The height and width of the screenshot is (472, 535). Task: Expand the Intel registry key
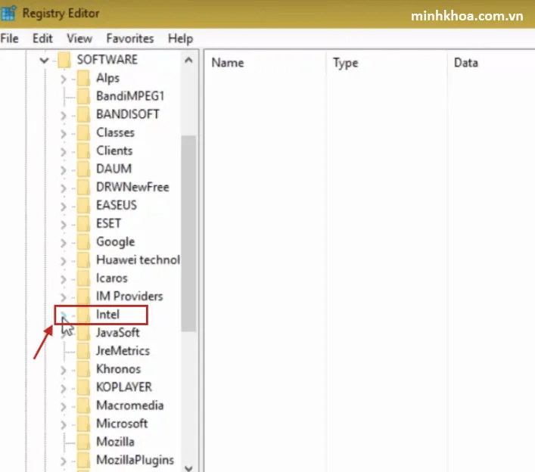[64, 315]
